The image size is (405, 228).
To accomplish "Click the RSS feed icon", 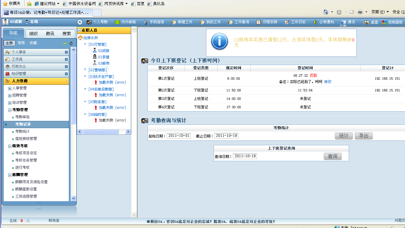I will [x=339, y=12].
